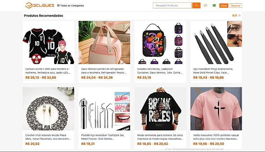Open the stainless toothpick set image

tap(104, 109)
